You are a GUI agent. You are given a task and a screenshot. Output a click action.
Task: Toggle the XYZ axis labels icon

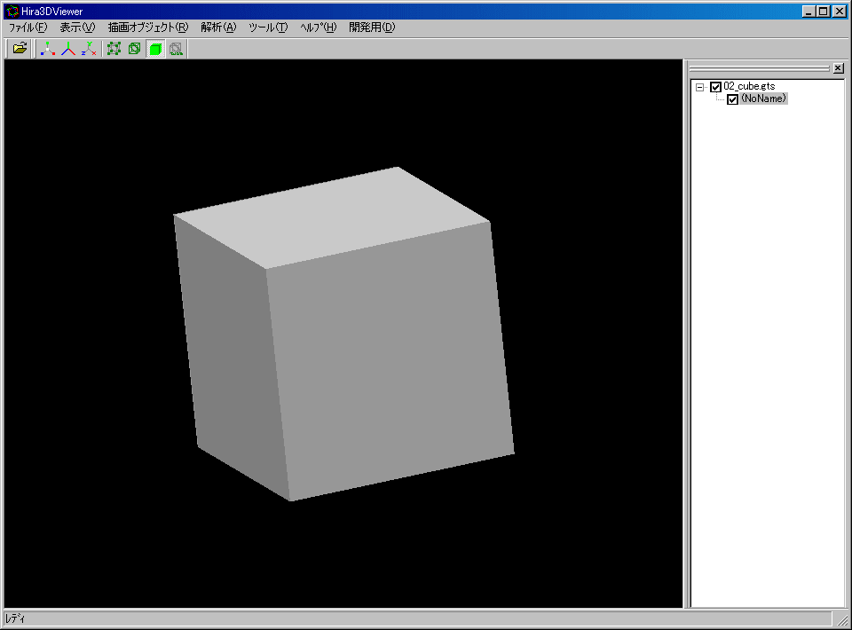pos(89,49)
